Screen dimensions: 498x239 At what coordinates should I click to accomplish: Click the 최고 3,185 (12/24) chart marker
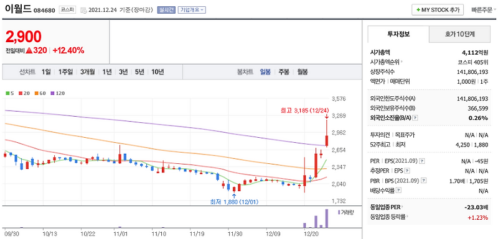coord(304,110)
